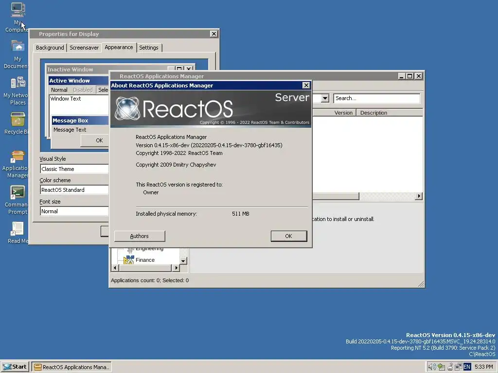
Task: Click the Authors button
Action: 140,236
